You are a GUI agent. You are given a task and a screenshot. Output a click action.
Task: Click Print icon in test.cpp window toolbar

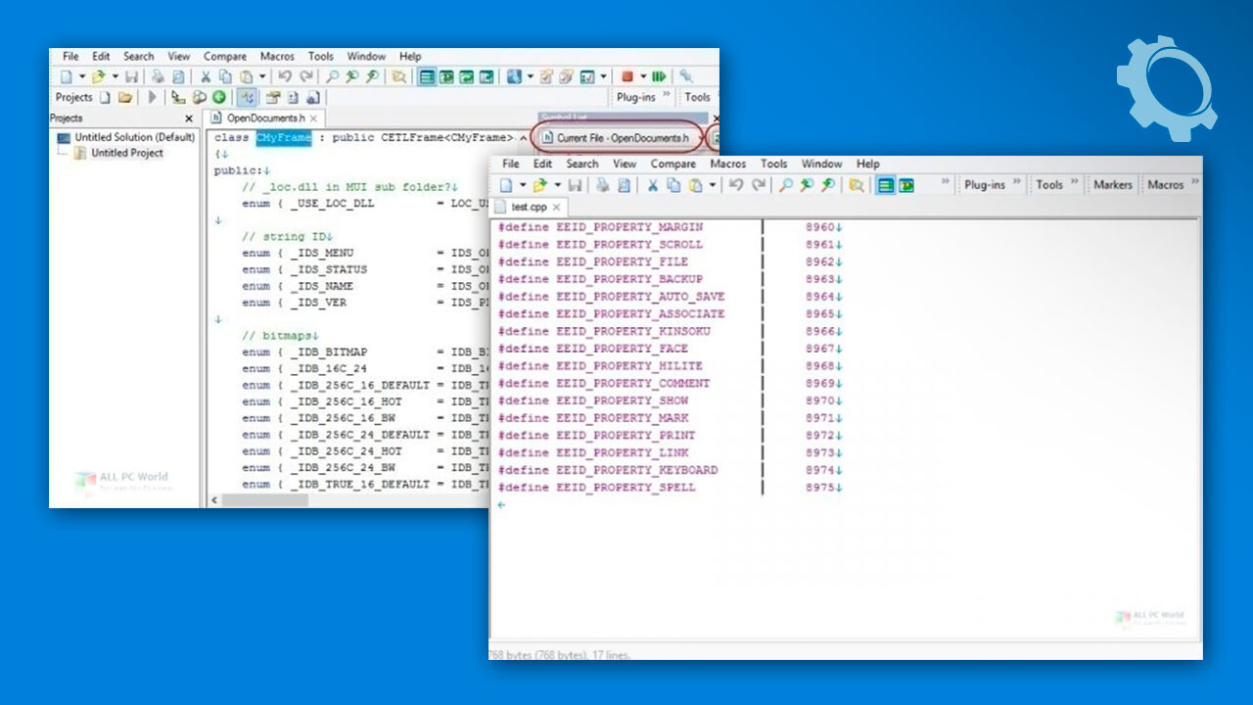click(602, 185)
